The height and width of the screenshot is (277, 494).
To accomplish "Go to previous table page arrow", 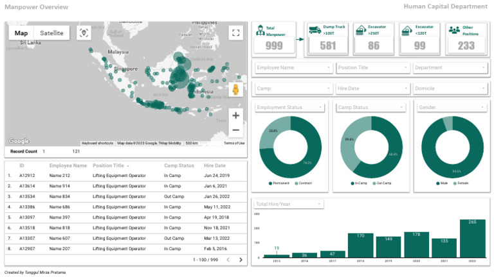I will click(227, 260).
